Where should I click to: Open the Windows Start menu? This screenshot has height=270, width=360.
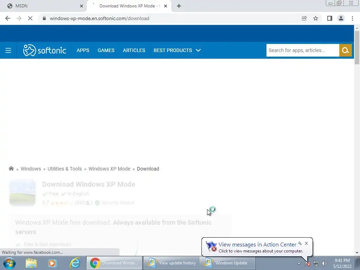pyautogui.click(x=9, y=263)
